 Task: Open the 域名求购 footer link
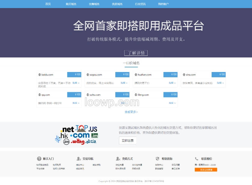coord(96,165)
